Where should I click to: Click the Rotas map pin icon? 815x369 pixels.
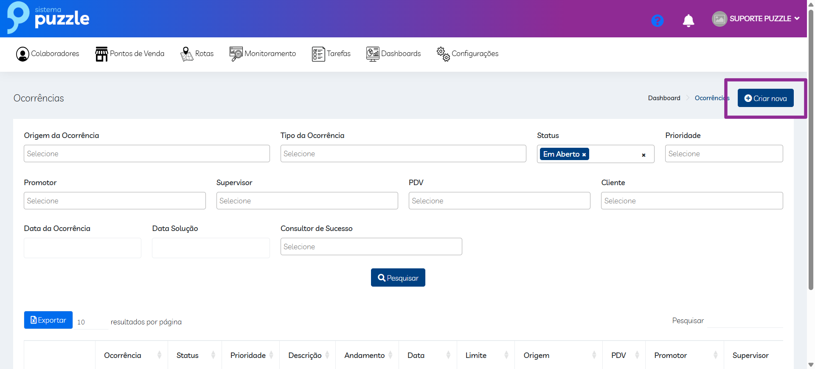click(x=186, y=54)
